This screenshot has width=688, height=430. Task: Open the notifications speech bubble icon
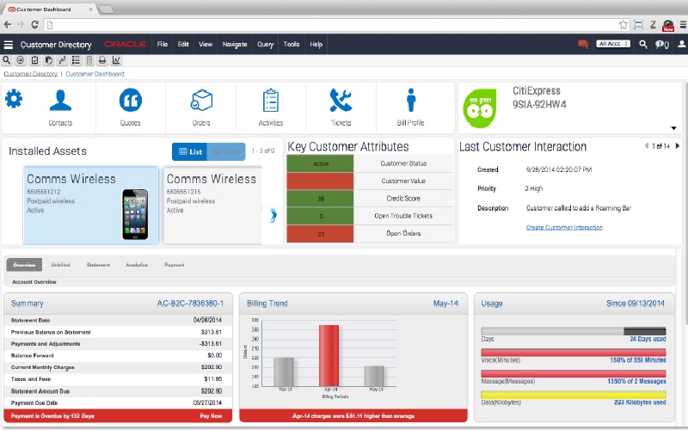point(661,45)
